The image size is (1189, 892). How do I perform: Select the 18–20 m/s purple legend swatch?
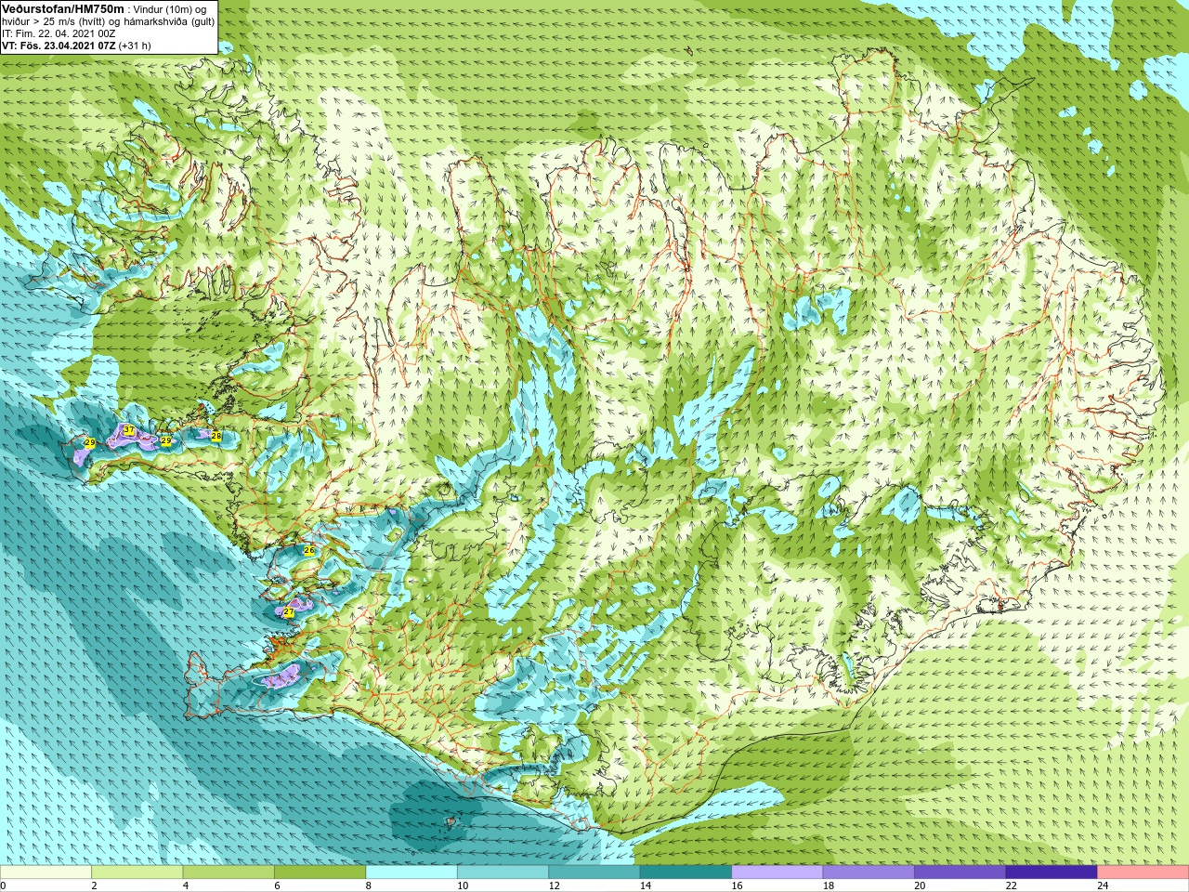point(869,872)
